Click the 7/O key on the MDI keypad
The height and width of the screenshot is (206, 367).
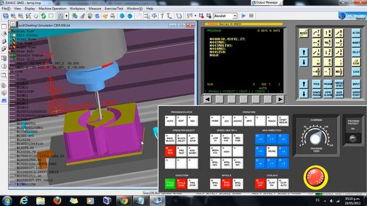click(316, 33)
